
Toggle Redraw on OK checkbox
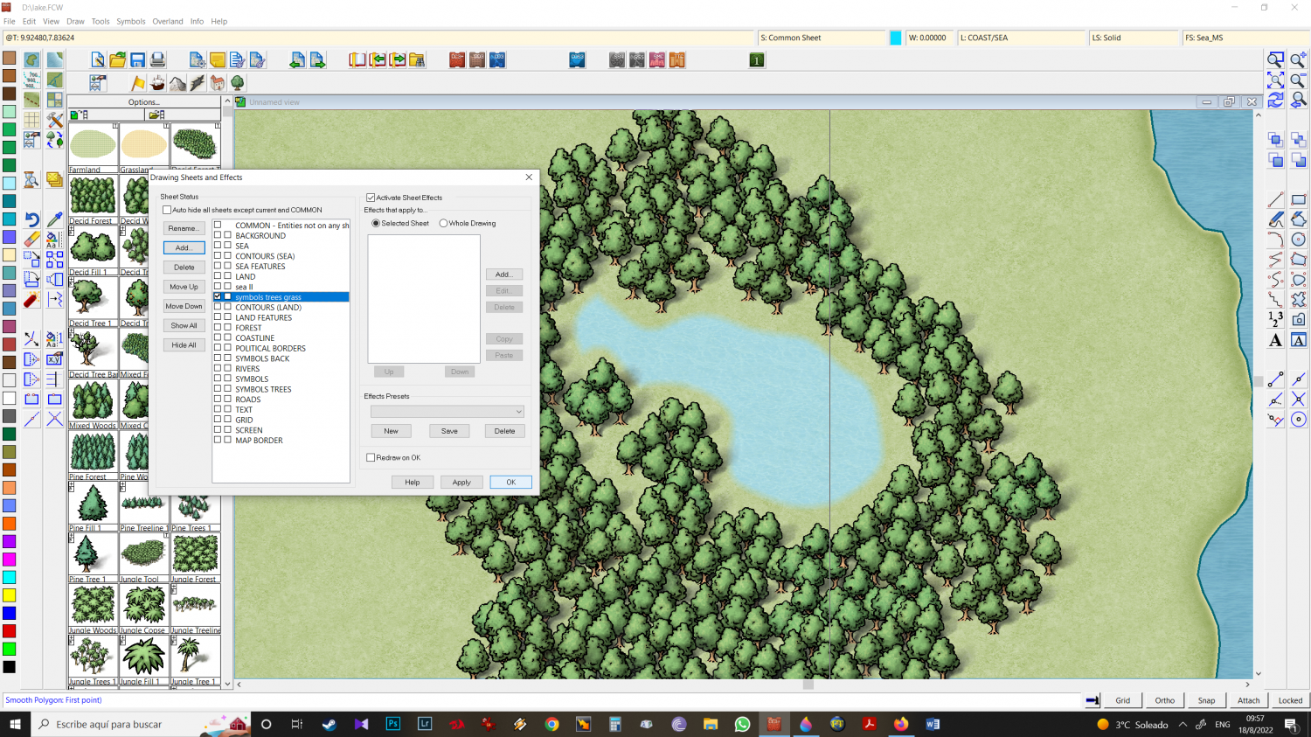pyautogui.click(x=371, y=457)
